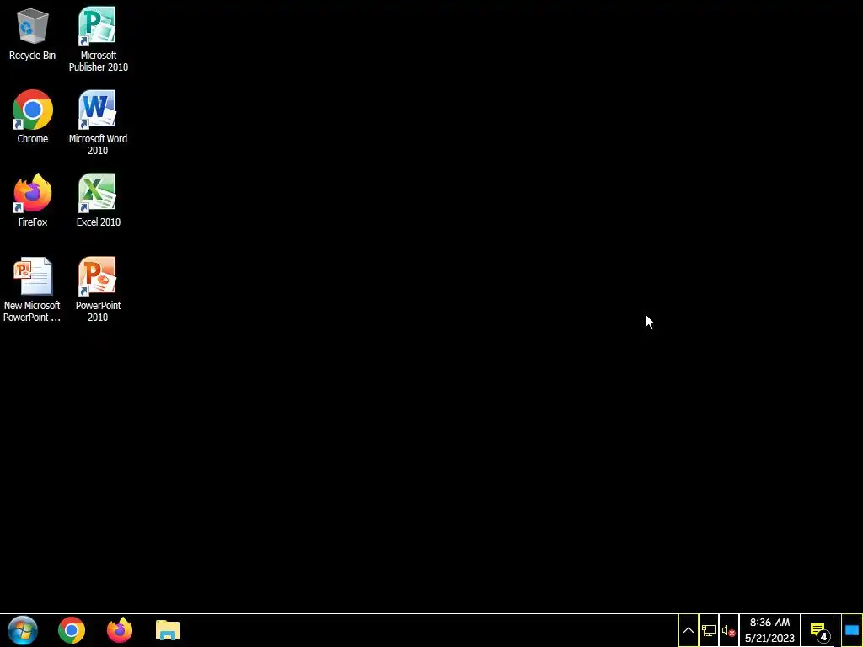
Task: Open File Explorer from the taskbar
Action: [x=168, y=630]
